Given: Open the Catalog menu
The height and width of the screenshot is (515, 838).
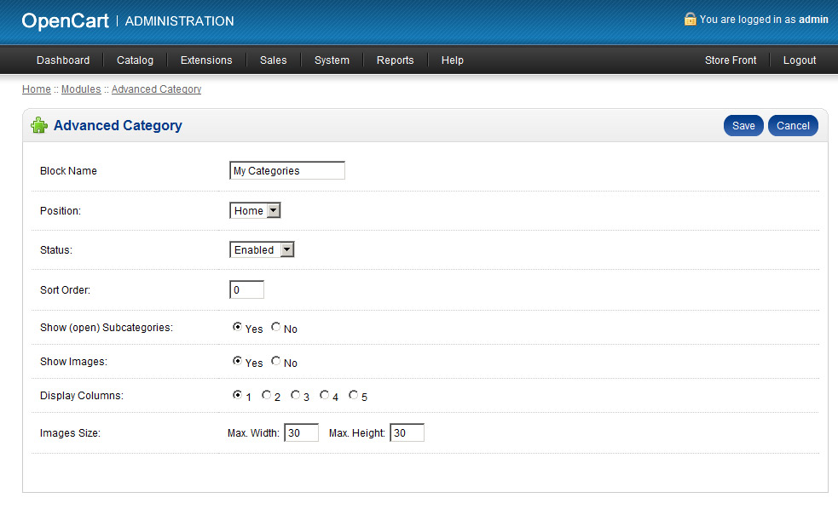Looking at the screenshot, I should pos(136,60).
